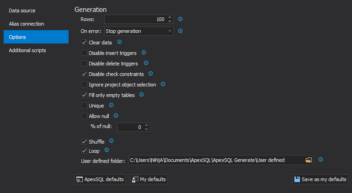
Task: Click info icon next to Shuffle
Action: (112, 141)
